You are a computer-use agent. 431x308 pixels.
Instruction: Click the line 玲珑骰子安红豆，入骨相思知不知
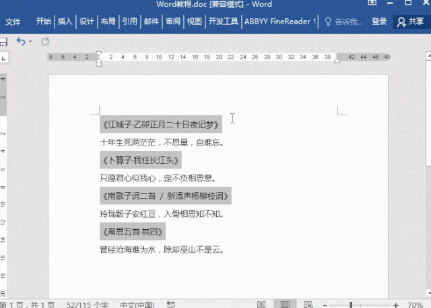[162, 214]
